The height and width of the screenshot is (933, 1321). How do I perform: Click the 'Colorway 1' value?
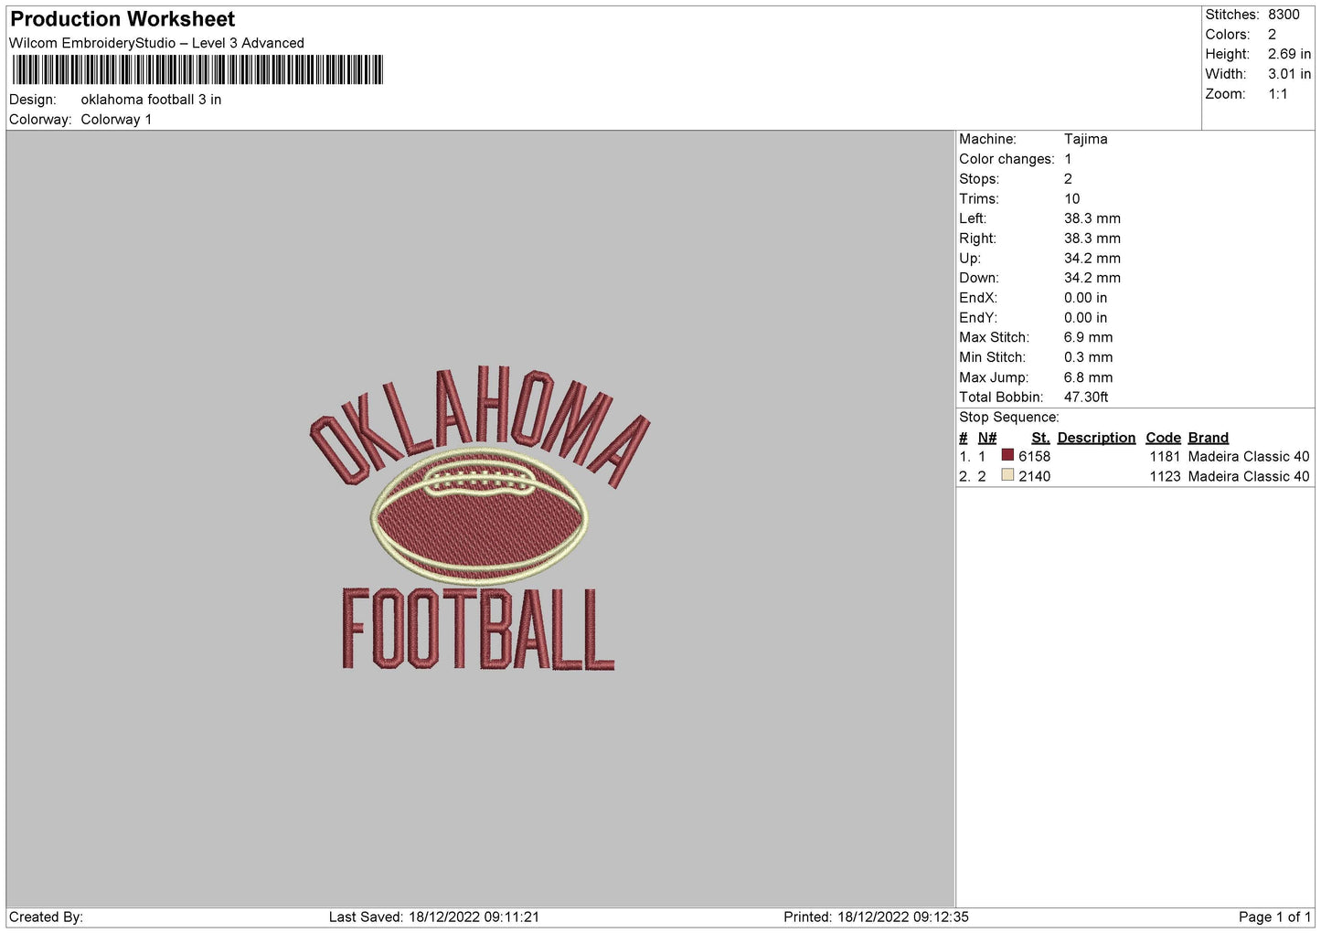116,120
